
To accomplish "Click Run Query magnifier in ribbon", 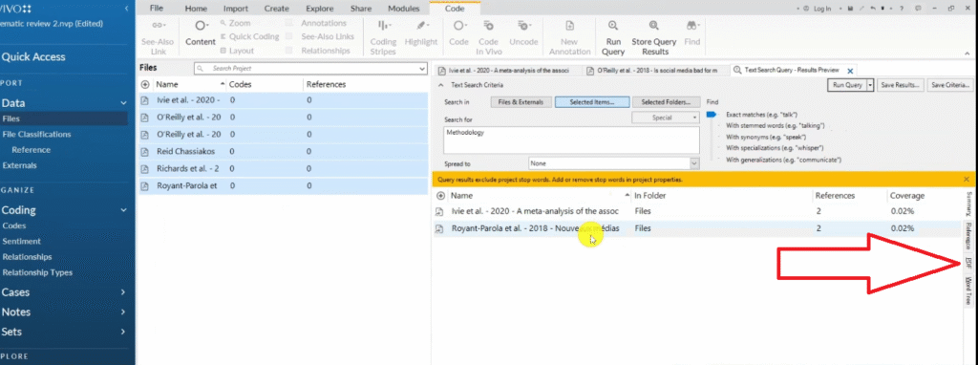I will [613, 26].
